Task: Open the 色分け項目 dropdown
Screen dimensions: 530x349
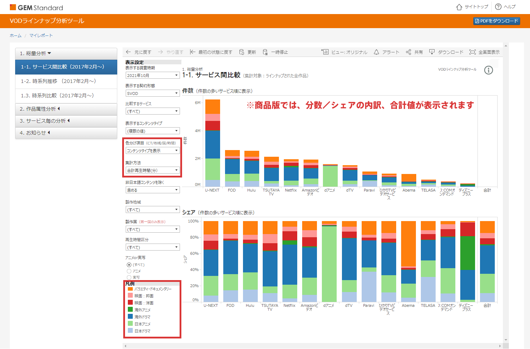Action: click(153, 150)
